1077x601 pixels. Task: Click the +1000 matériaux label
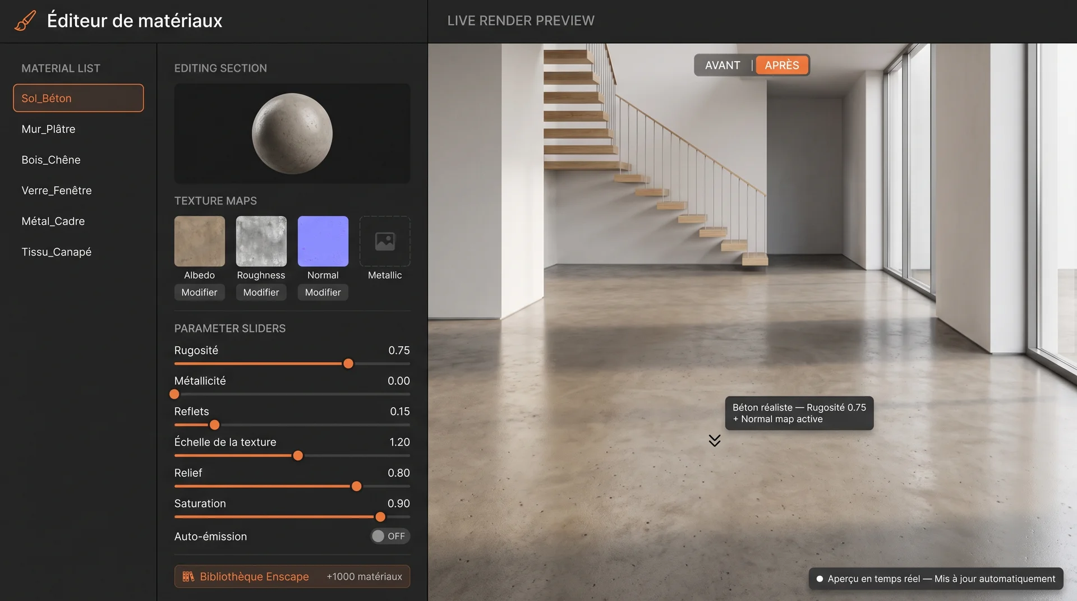pyautogui.click(x=365, y=576)
